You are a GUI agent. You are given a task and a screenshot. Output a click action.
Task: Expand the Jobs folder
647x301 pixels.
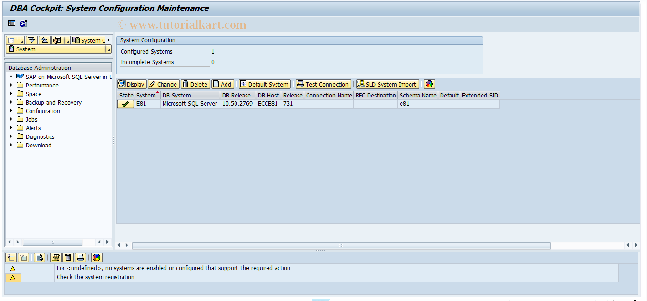(x=11, y=119)
